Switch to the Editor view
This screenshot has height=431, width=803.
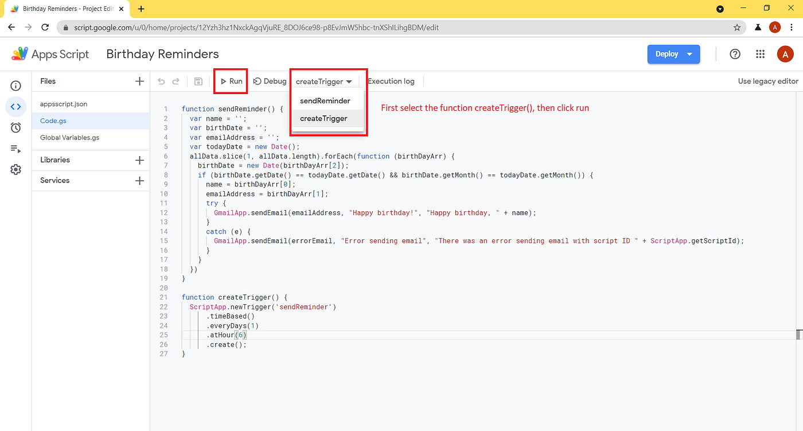(x=15, y=106)
